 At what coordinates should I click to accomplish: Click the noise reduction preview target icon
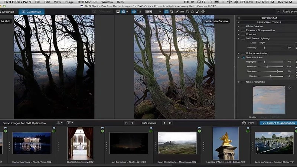click(290, 88)
